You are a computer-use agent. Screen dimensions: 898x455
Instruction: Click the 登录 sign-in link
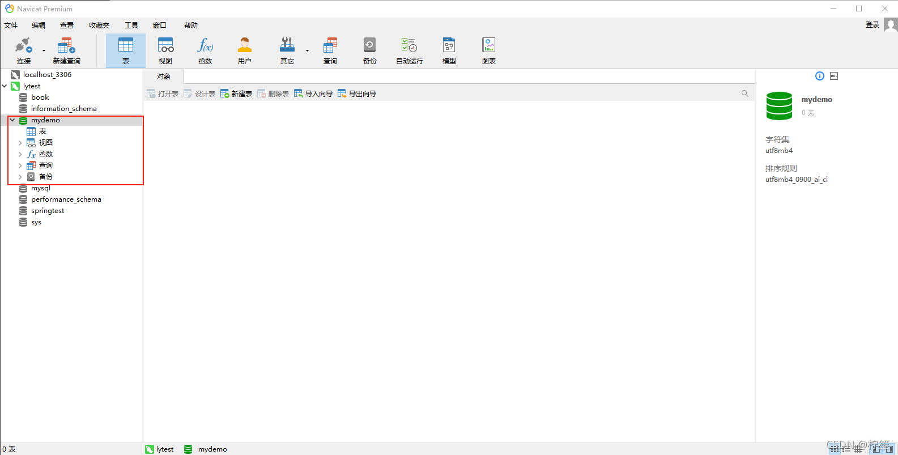873,25
